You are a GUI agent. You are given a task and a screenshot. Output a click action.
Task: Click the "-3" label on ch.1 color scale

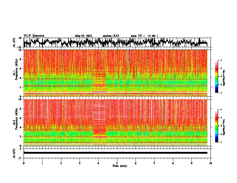point(221,60)
